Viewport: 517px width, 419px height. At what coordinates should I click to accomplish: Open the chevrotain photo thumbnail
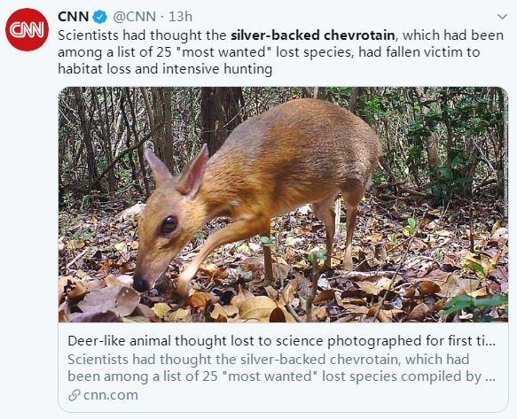point(283,205)
